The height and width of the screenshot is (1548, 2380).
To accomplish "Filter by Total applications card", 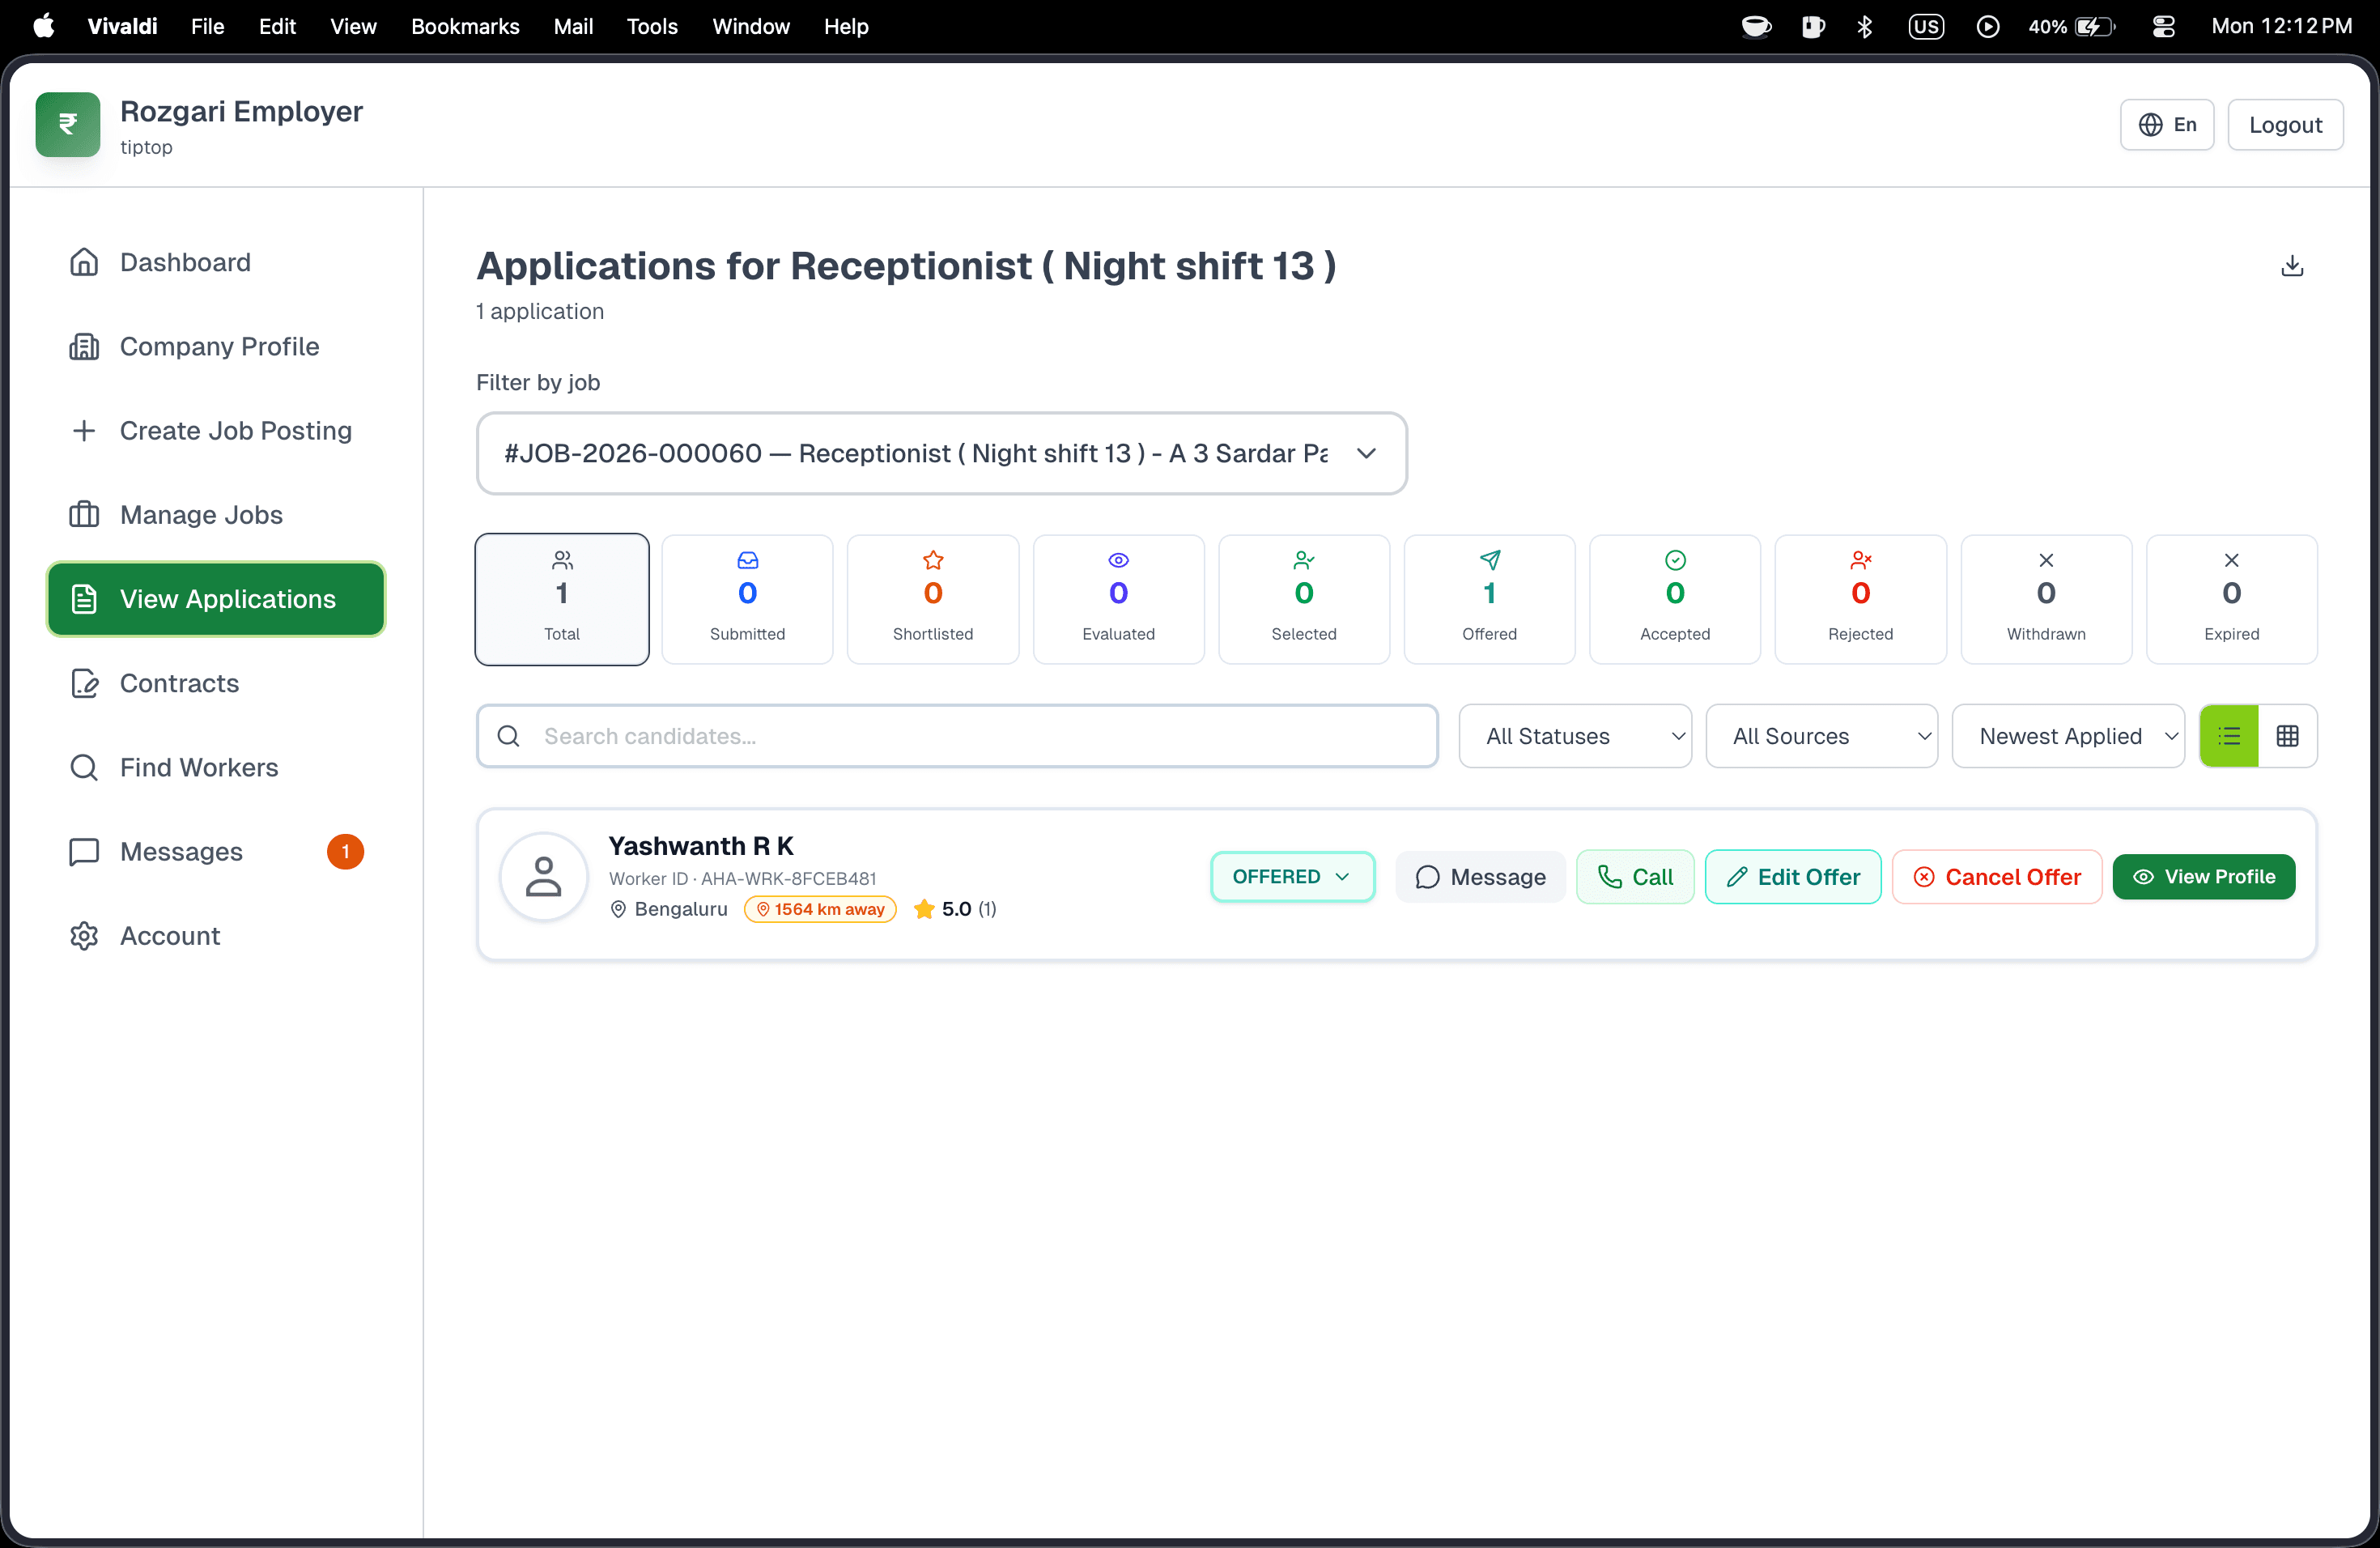I will point(562,599).
